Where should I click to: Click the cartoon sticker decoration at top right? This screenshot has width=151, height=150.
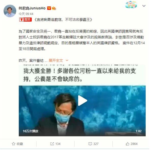tap(131, 5)
